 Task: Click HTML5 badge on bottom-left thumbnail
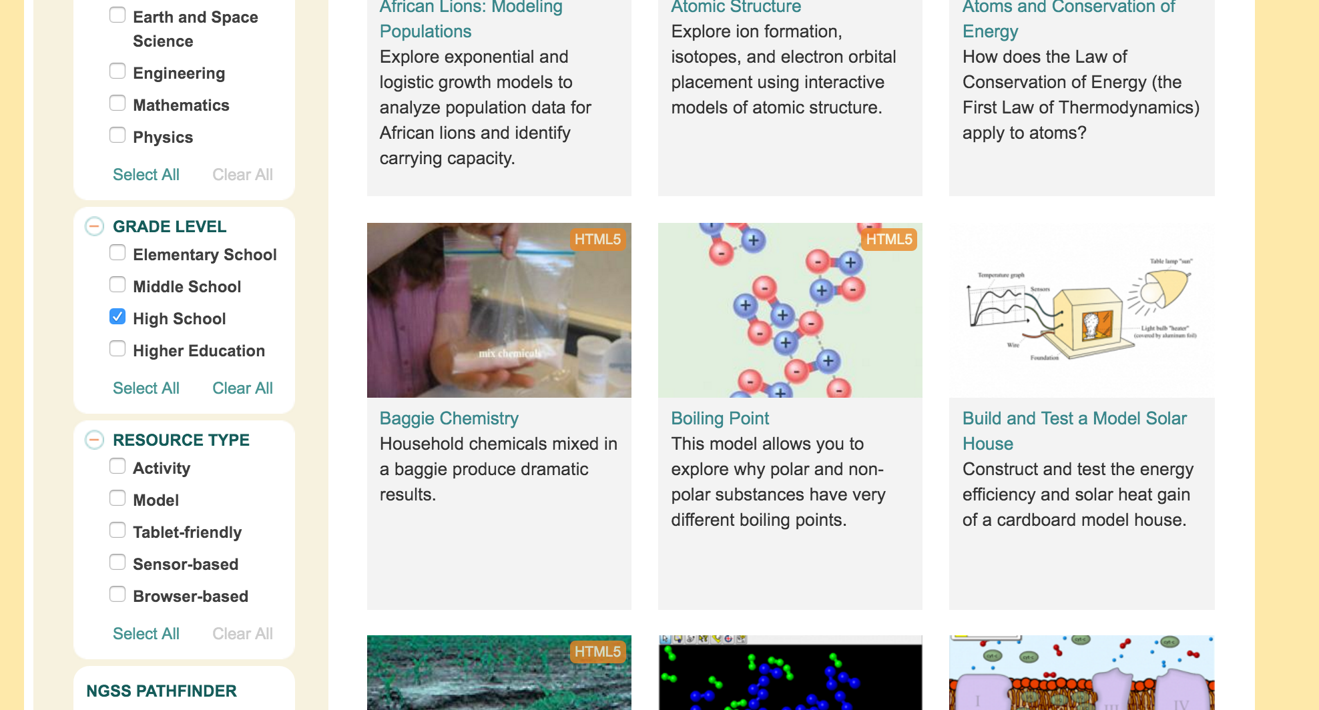(597, 652)
